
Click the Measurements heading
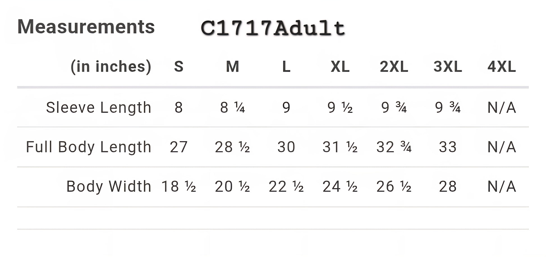pyautogui.click(x=86, y=27)
